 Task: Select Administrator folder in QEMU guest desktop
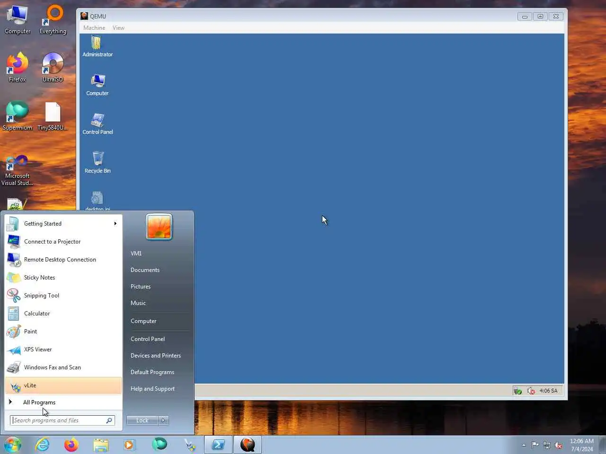point(98,46)
